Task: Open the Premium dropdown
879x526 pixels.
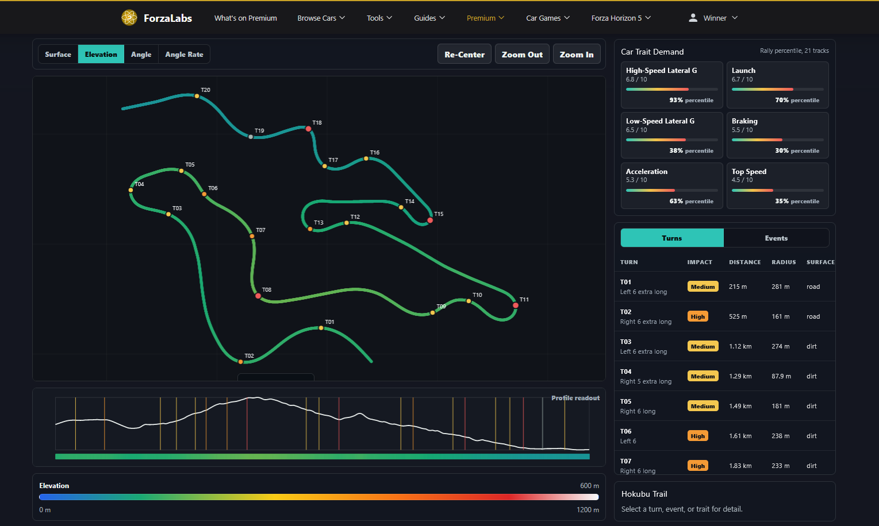Action: point(485,18)
